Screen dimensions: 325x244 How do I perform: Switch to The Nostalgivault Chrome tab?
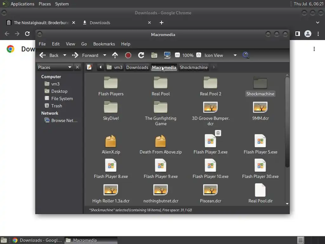pyautogui.click(x=41, y=23)
